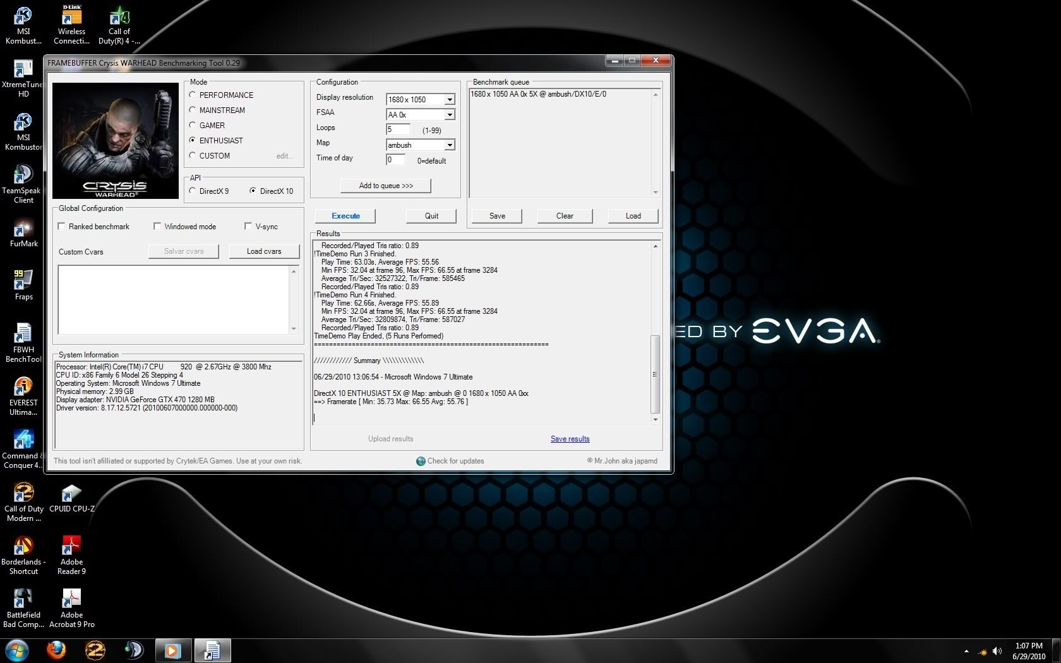Click the Execute button
The height and width of the screenshot is (663, 1061).
pos(345,216)
